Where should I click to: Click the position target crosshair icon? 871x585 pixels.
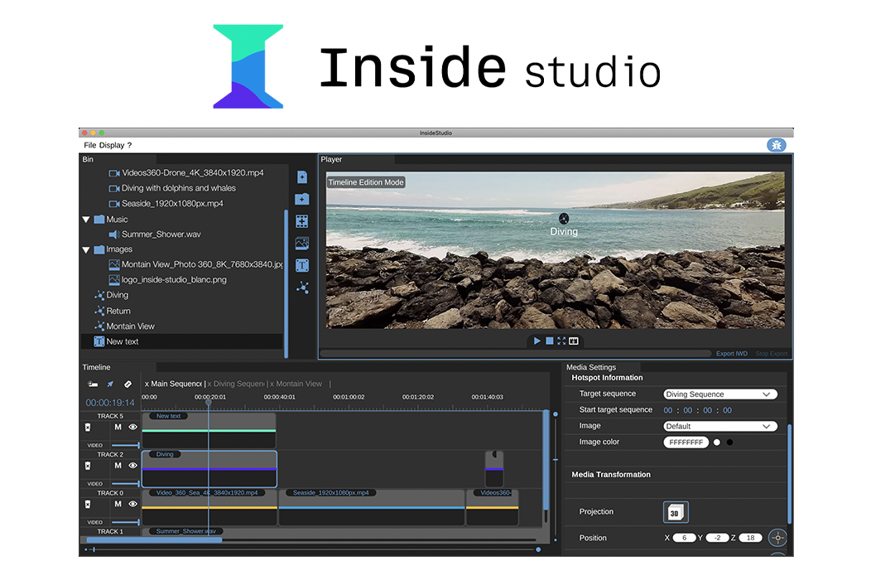click(777, 538)
